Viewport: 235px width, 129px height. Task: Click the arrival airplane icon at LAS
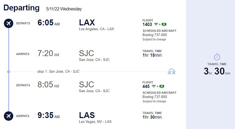point(8,116)
